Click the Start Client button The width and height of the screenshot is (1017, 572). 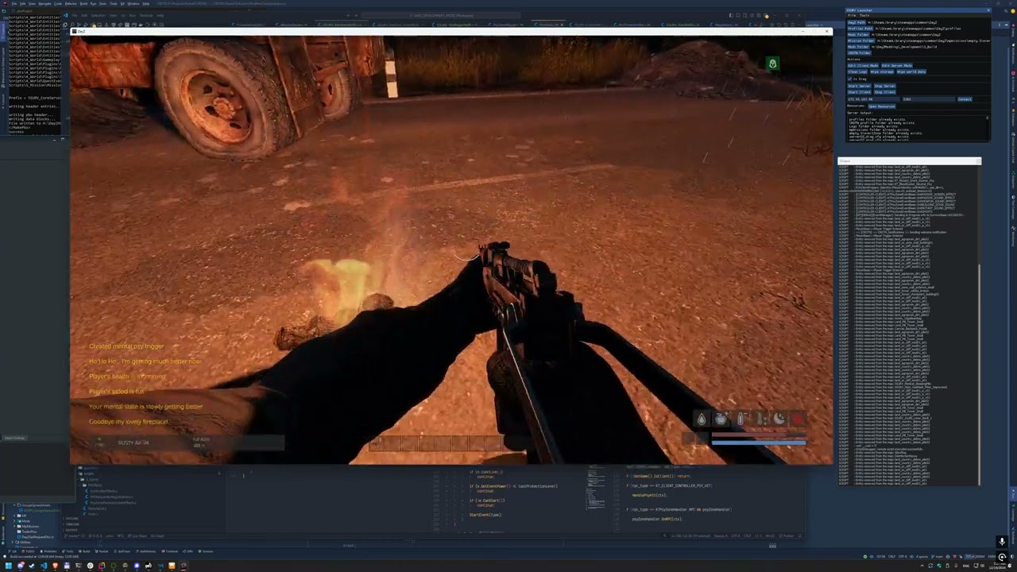[859, 92]
